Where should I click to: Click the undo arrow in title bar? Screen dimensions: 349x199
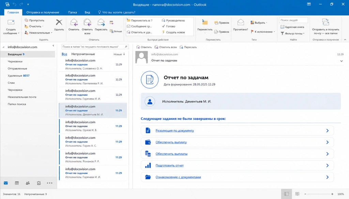coord(14,4)
